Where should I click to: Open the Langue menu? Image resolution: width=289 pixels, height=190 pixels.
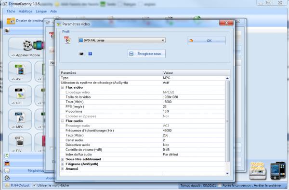(x=41, y=12)
